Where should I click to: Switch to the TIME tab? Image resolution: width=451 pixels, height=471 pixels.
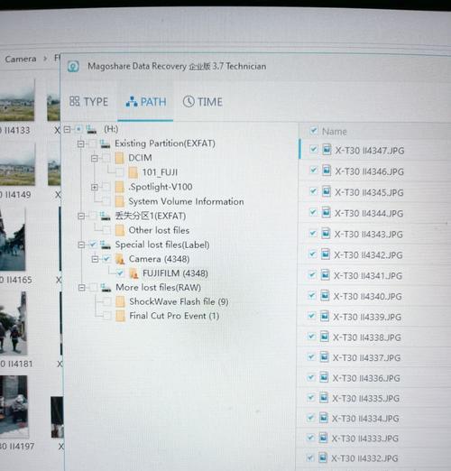click(x=203, y=102)
